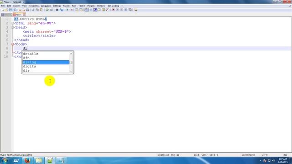This screenshot has height=164, width=292.
Task: Click inside the title tag on line 5
Action: [x=39, y=36]
